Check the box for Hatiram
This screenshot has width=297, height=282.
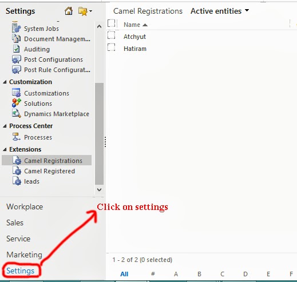coord(111,47)
